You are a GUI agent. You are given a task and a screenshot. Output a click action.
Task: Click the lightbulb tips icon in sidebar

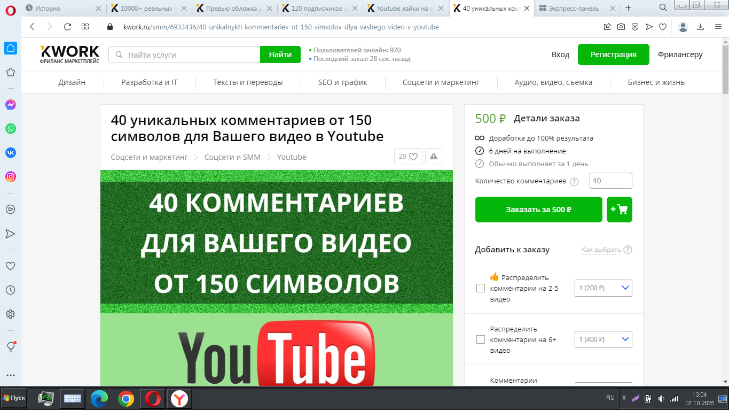pos(10,347)
